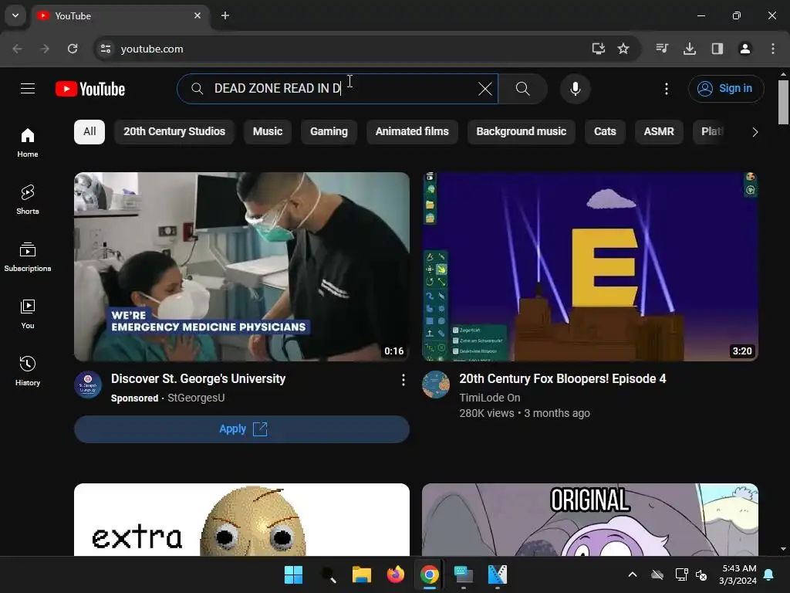790x593 pixels.
Task: Open the tab search dropdown arrow
Action: (x=15, y=15)
